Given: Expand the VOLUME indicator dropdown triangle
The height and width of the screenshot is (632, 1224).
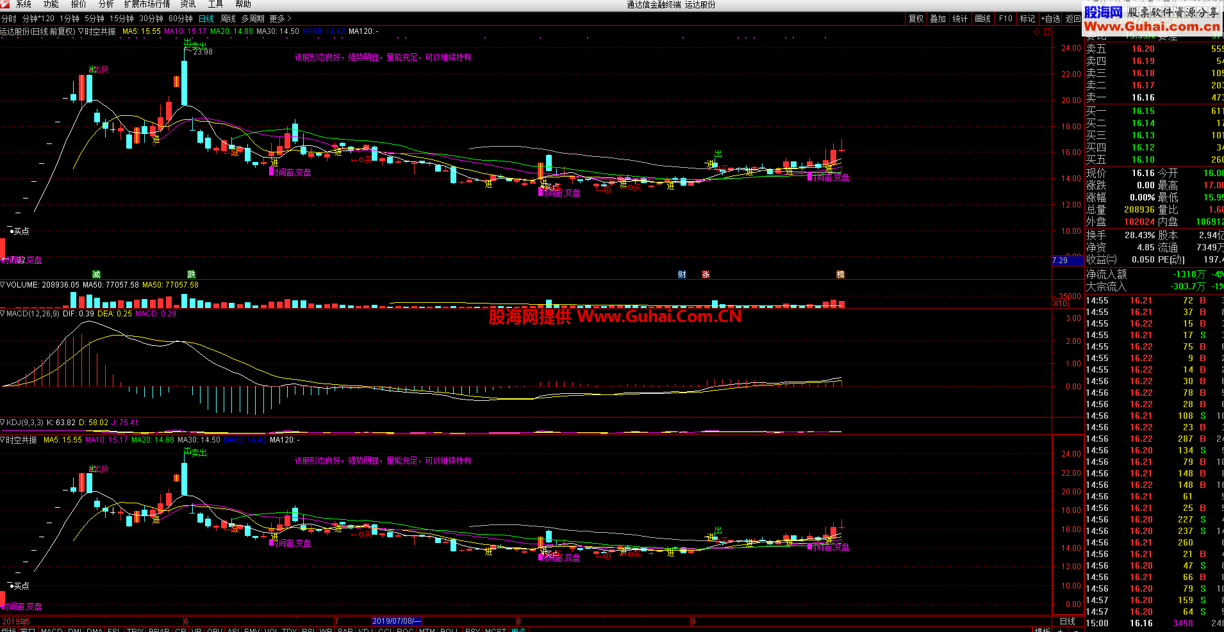Looking at the screenshot, I should (x=3, y=284).
